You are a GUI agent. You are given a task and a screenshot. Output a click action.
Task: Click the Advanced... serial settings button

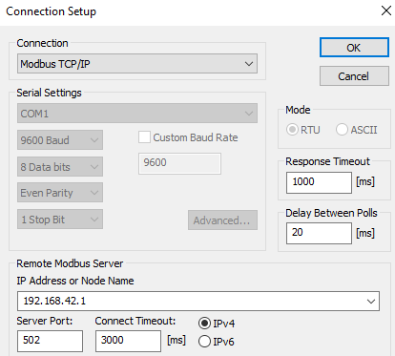pos(222,220)
